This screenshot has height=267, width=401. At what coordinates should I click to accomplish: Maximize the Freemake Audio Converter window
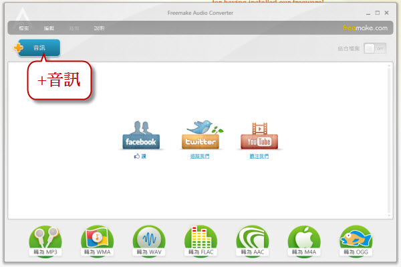(378, 13)
